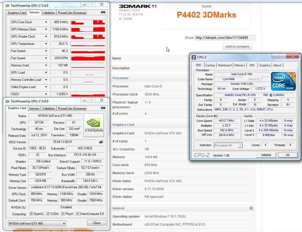The image size is (302, 232).
Task: Click the Subvendor value MSI (1462)
Action: pyautogui.click(x=85, y=148)
